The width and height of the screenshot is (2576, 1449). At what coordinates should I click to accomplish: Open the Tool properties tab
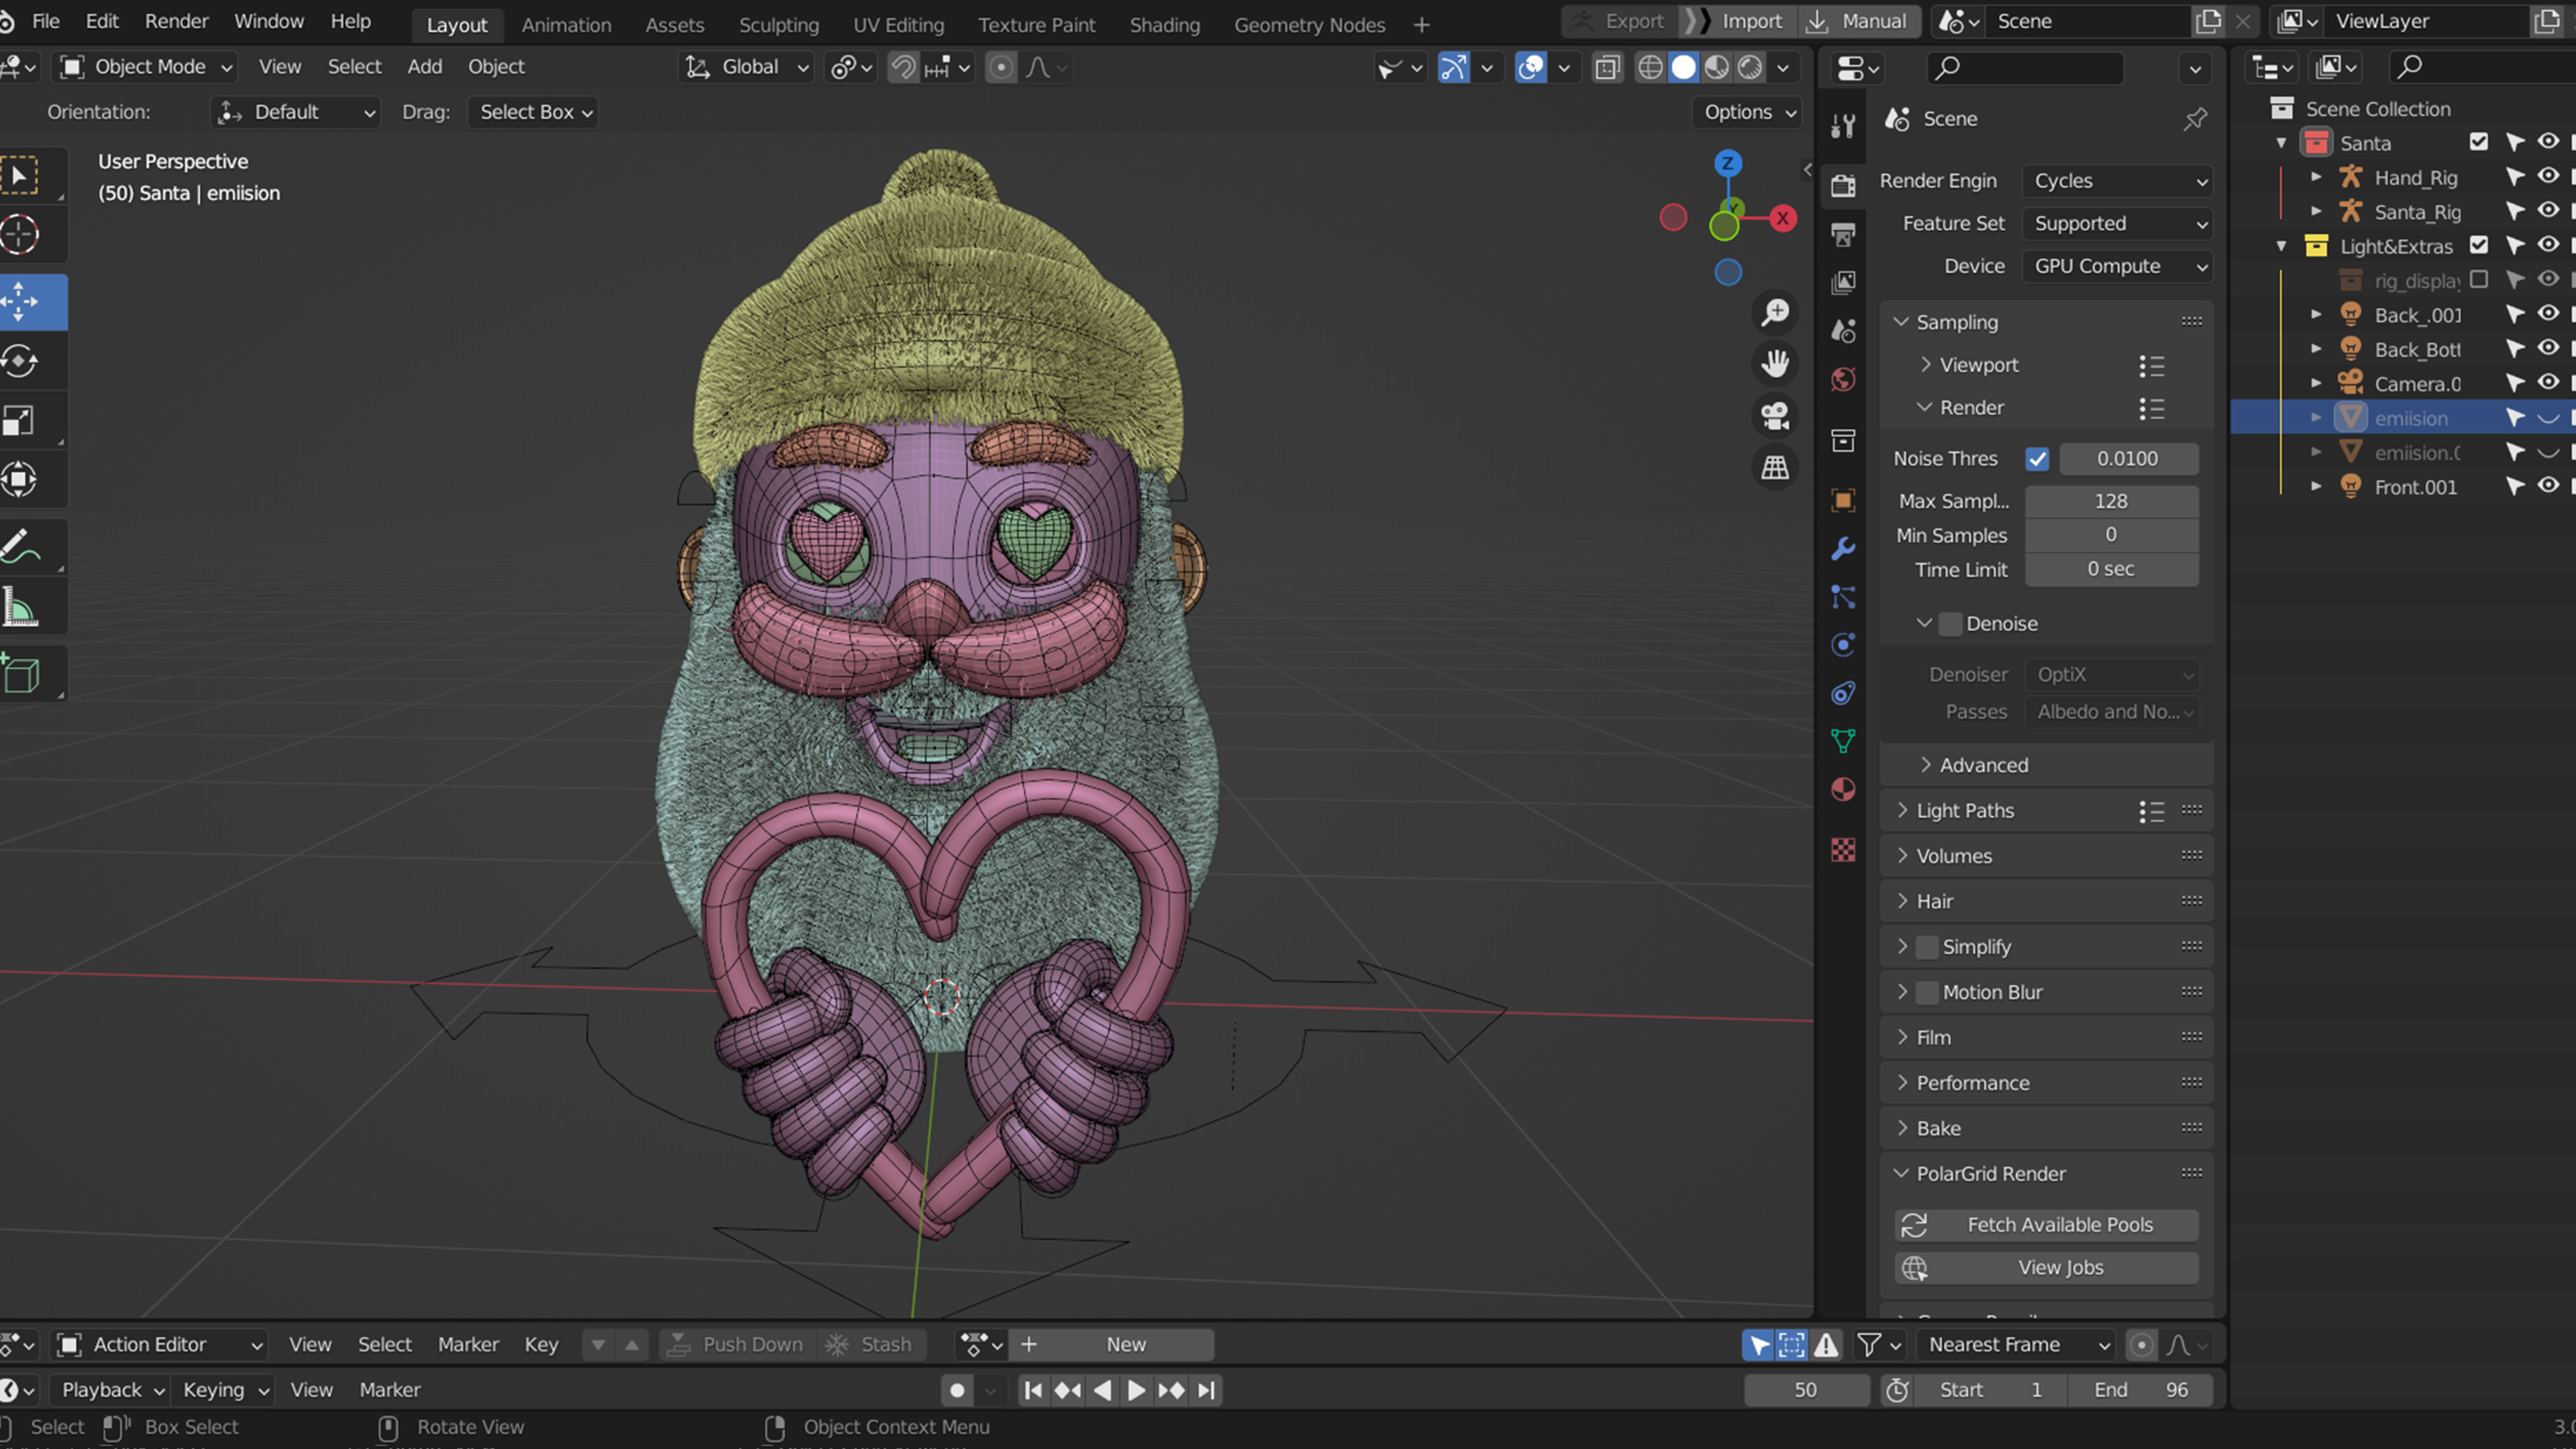(1843, 126)
